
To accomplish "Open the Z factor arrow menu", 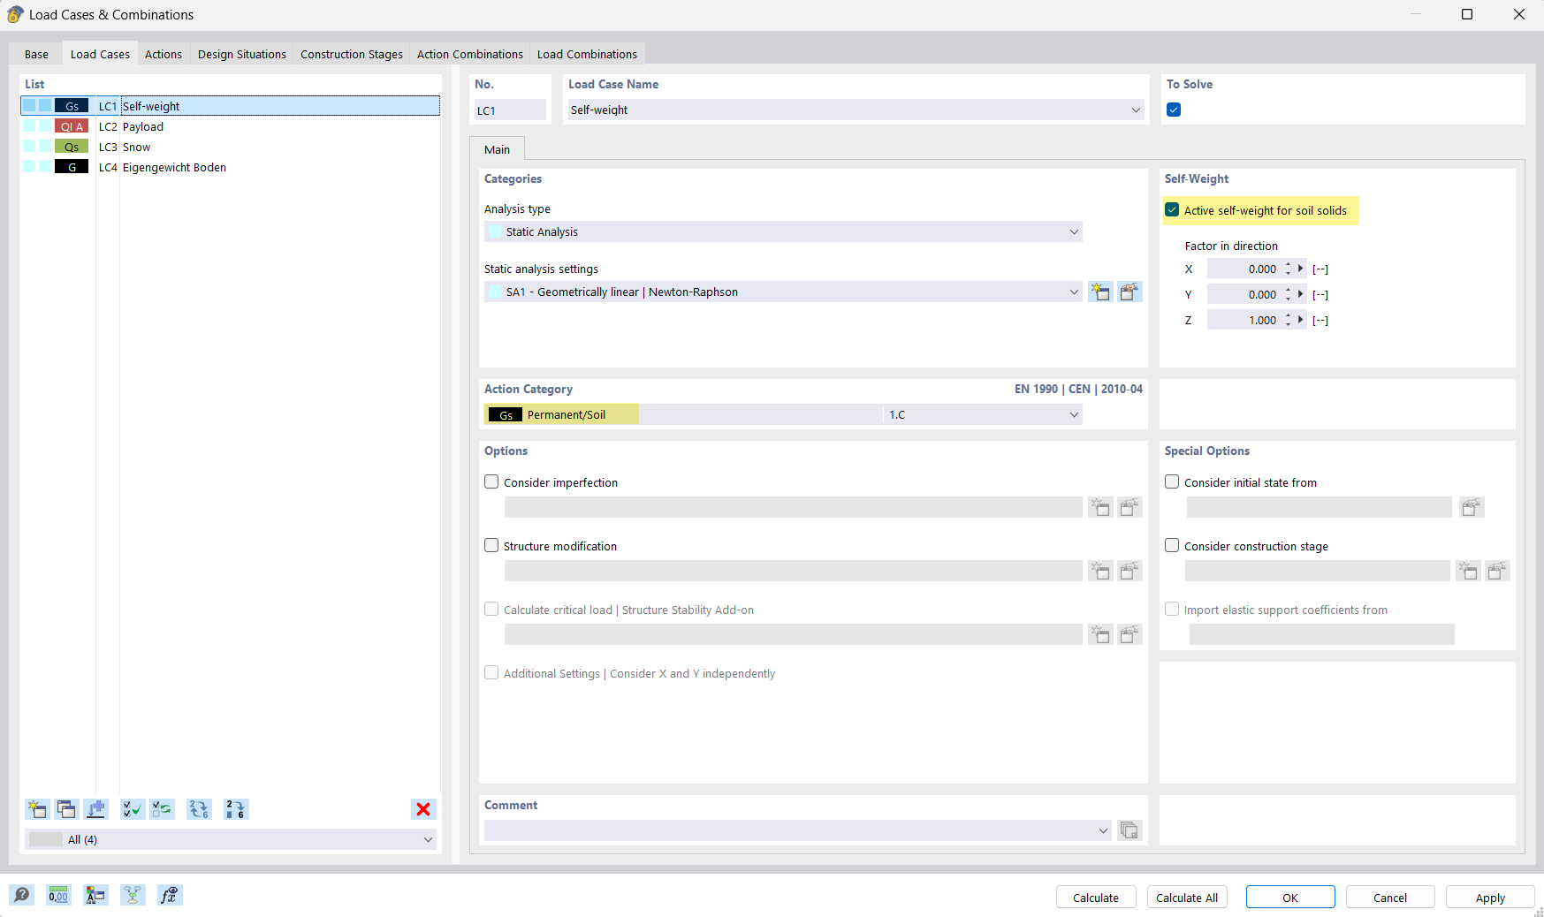I will [x=1301, y=320].
